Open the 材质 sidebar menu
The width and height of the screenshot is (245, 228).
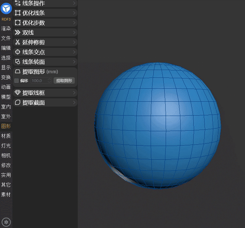click(x=6, y=136)
